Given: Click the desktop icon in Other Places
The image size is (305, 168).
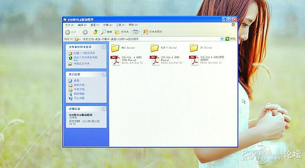Looking at the screenshot, I should click(x=71, y=81).
